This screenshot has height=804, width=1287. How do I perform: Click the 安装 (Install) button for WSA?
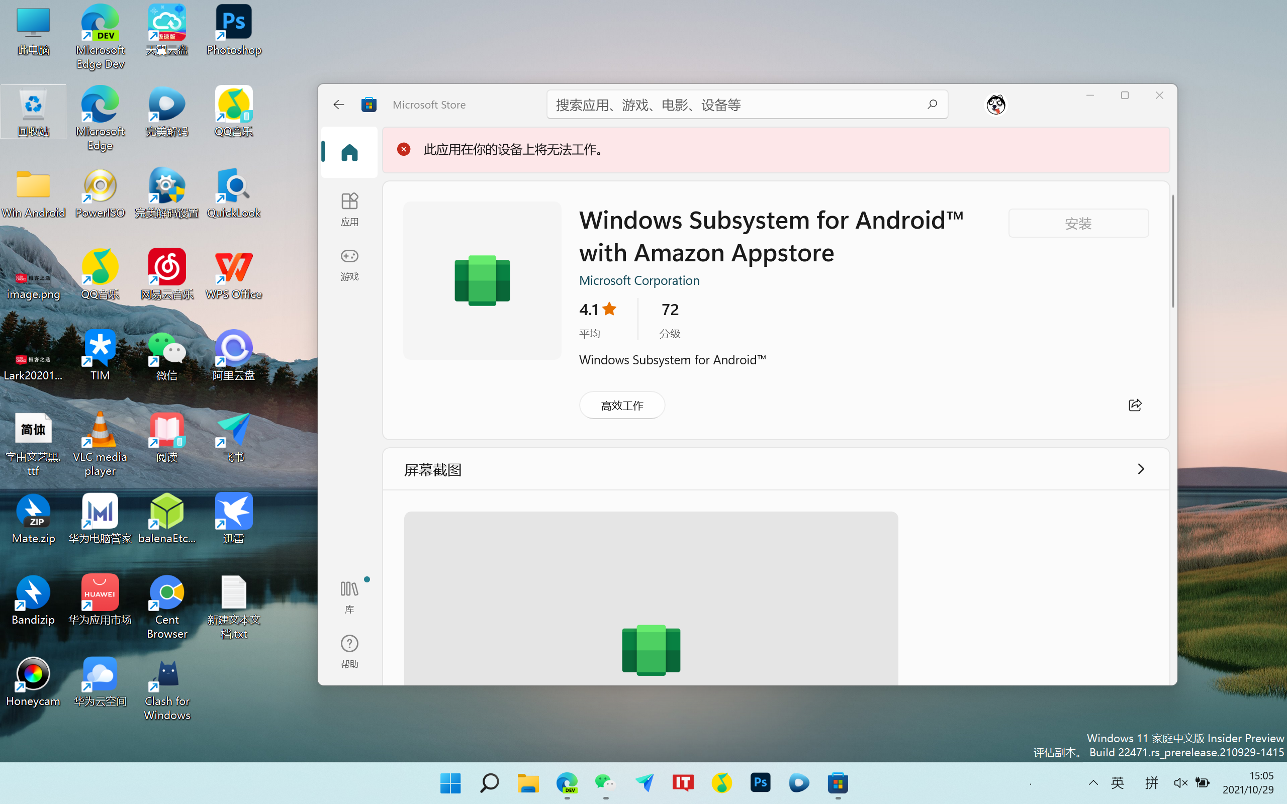[1077, 223]
